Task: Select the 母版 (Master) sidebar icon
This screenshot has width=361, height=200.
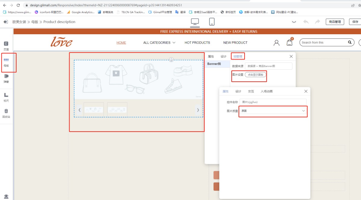Action: click(x=6, y=62)
